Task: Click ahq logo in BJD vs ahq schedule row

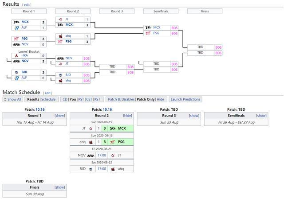Action: pyautogui.click(x=113, y=169)
